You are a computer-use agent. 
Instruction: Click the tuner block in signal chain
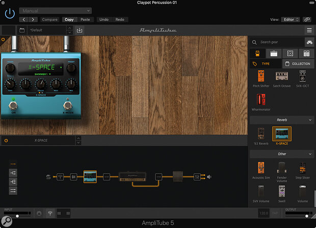click(60, 177)
